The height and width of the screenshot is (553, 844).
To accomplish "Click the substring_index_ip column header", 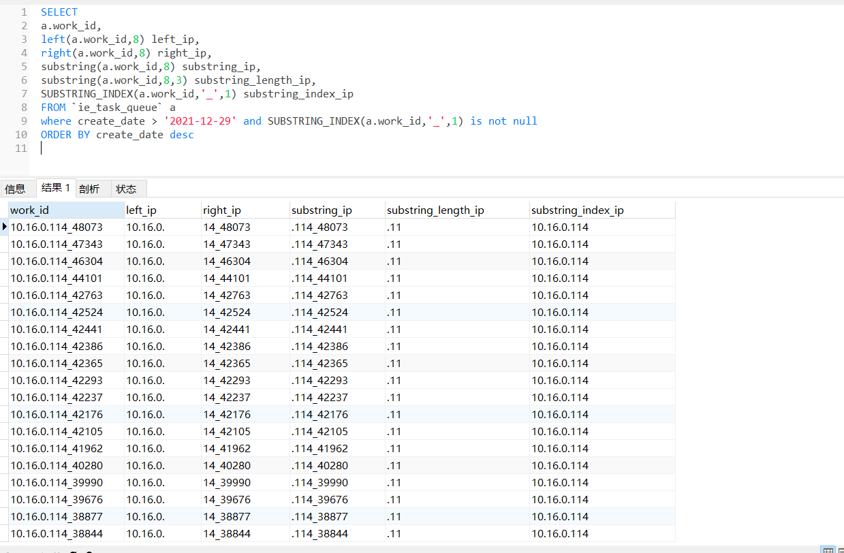I will 602,210.
